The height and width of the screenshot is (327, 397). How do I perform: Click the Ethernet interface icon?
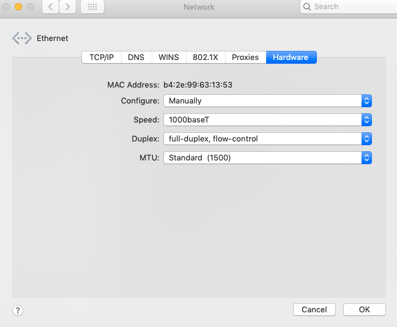(22, 39)
